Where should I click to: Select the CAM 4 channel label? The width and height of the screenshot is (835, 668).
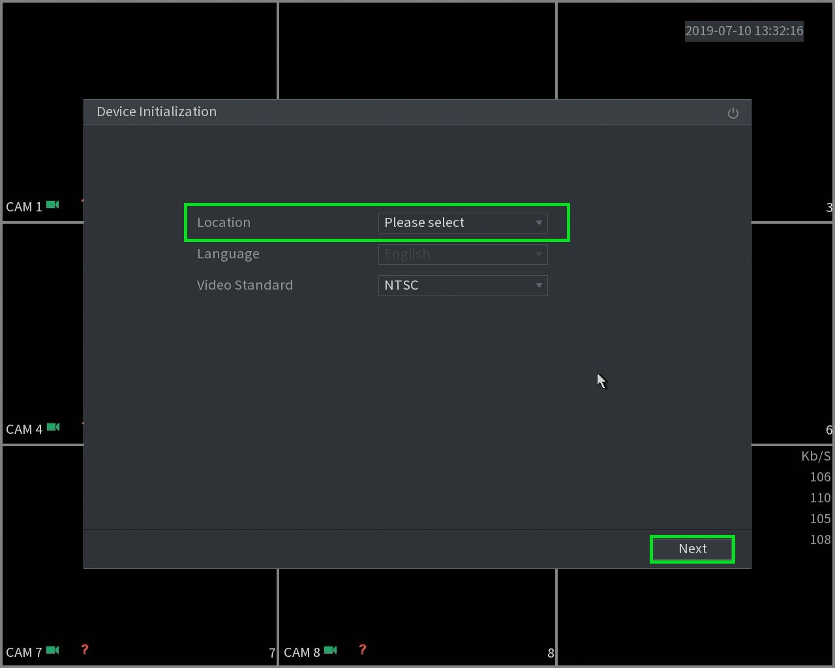click(x=24, y=429)
